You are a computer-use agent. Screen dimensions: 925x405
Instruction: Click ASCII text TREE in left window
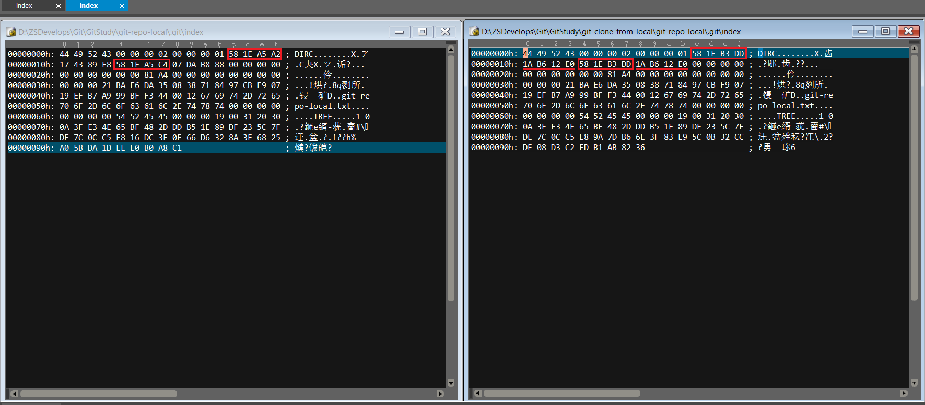click(323, 117)
